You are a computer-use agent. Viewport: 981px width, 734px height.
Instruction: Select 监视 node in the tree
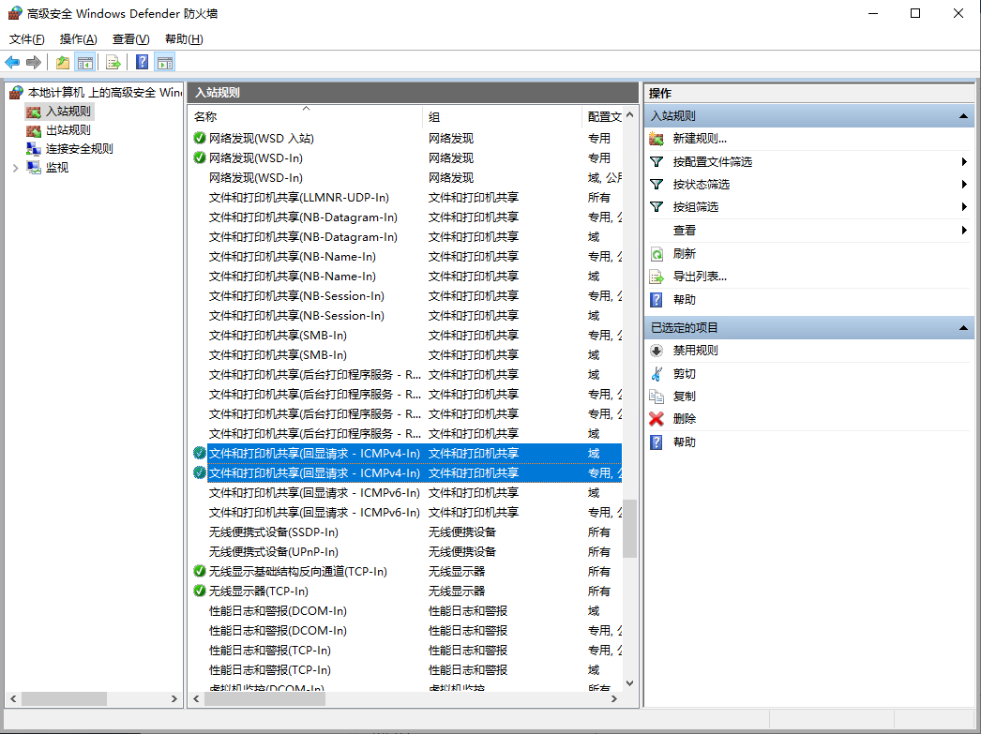pos(57,168)
